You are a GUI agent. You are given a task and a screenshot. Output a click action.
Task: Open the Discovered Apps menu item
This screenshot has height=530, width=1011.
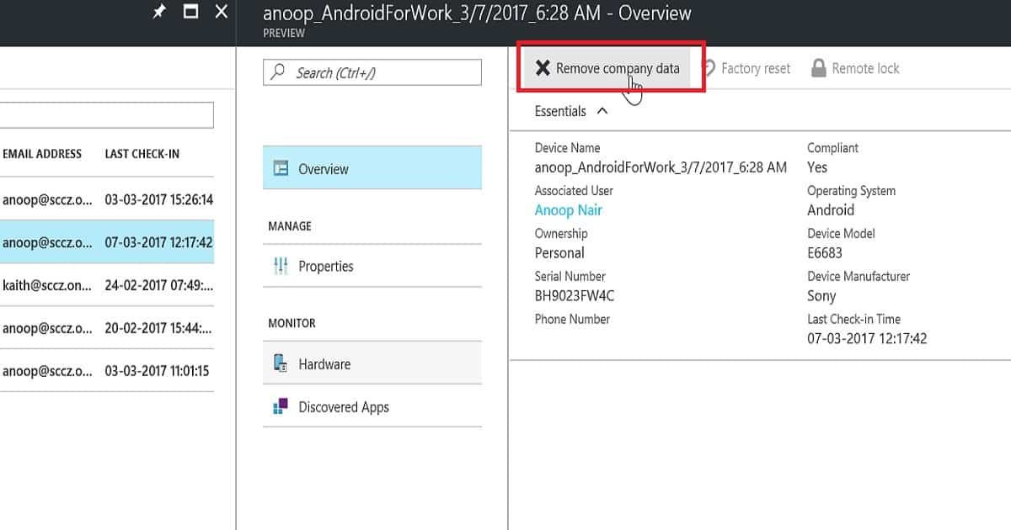(x=372, y=406)
